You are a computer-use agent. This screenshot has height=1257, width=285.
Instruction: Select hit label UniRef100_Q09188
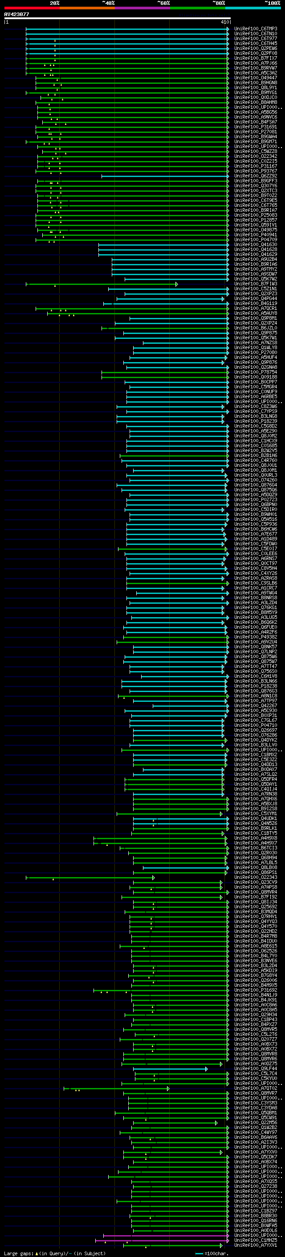pyautogui.click(x=255, y=377)
